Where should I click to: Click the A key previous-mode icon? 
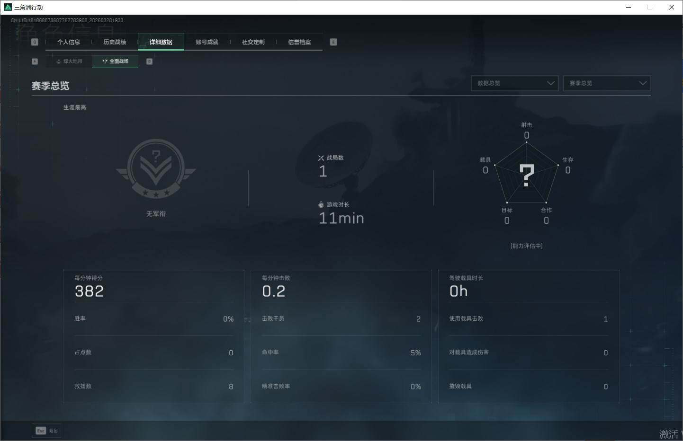pyautogui.click(x=35, y=62)
